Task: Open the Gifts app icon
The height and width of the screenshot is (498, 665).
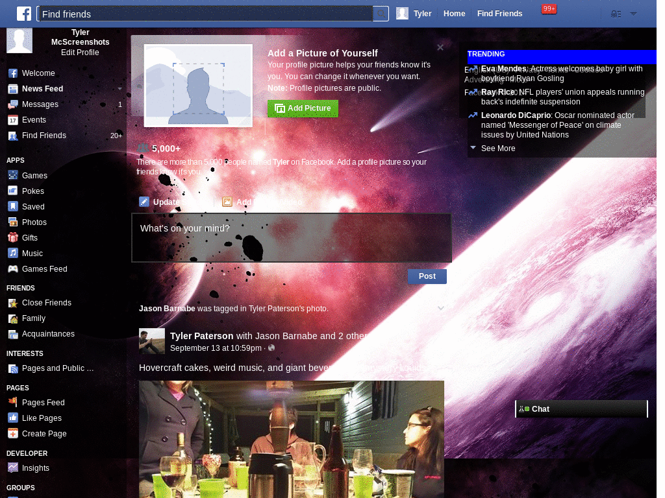Action: (x=13, y=237)
